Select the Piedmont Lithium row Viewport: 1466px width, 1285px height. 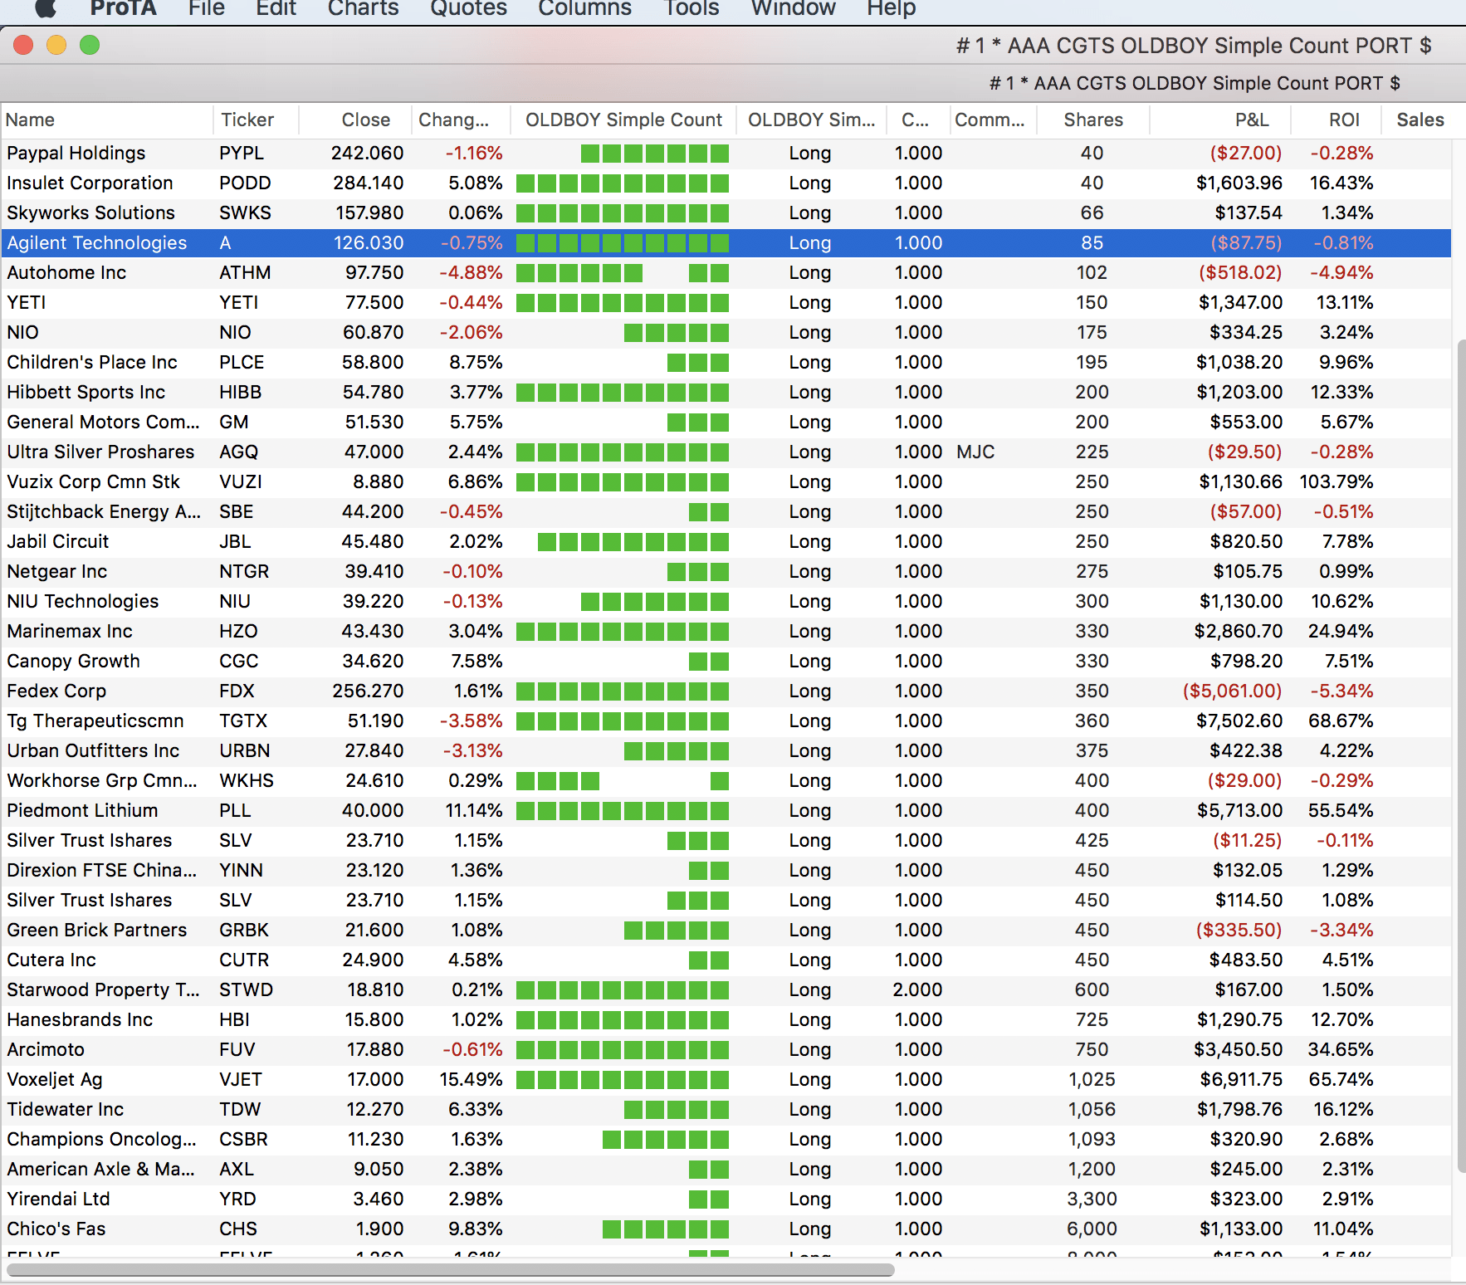click(x=726, y=810)
